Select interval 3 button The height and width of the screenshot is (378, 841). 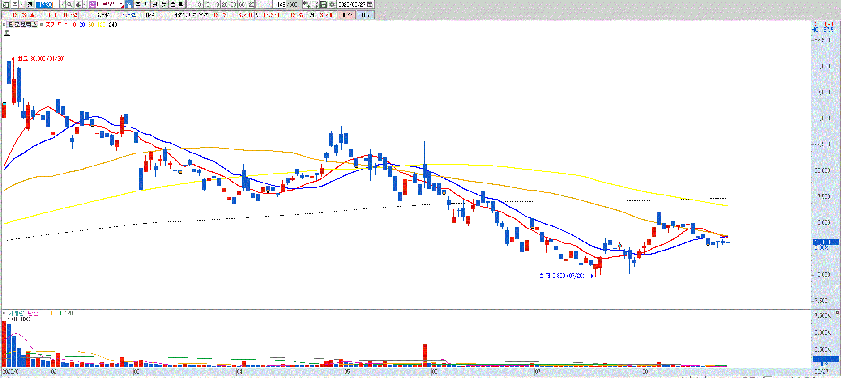pyautogui.click(x=199, y=4)
